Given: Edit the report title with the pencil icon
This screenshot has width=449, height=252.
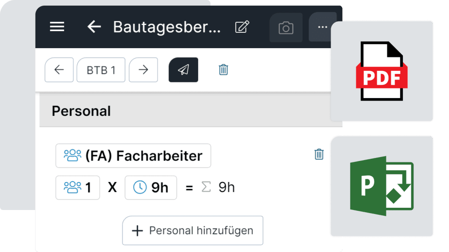Looking at the screenshot, I should pos(242,27).
